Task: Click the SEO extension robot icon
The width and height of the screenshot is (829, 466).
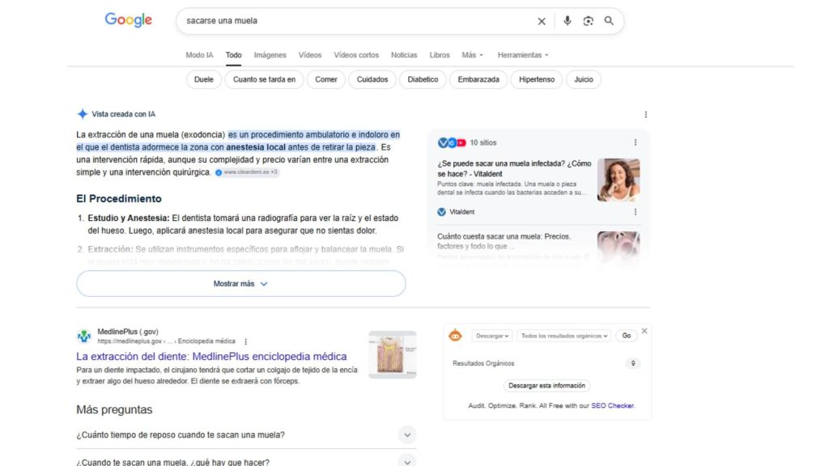Action: 455,336
